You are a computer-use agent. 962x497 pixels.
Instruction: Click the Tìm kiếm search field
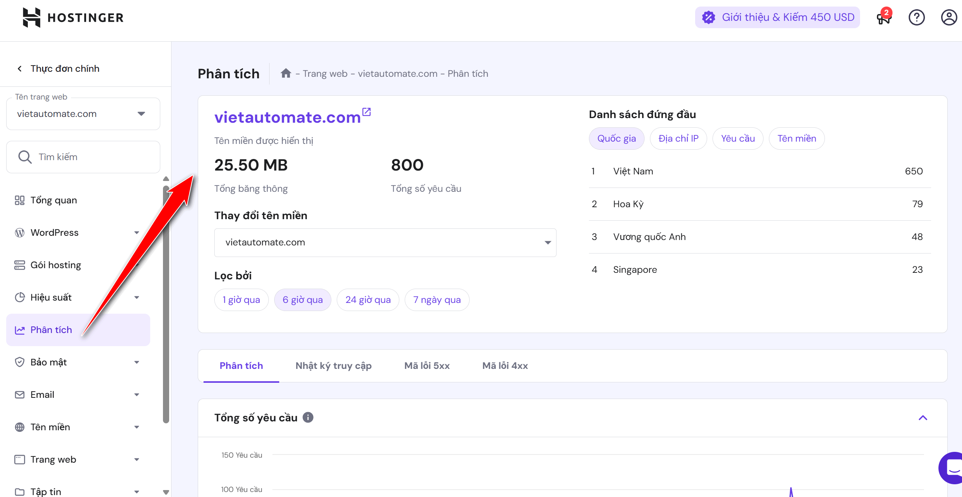pos(83,157)
